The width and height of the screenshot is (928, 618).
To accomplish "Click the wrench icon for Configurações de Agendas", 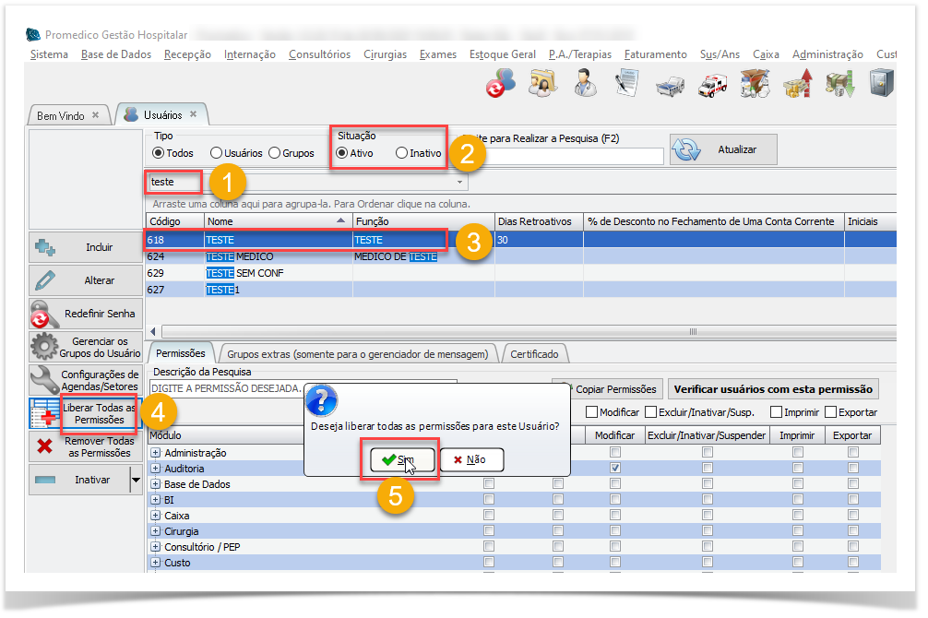I will 44,380.
